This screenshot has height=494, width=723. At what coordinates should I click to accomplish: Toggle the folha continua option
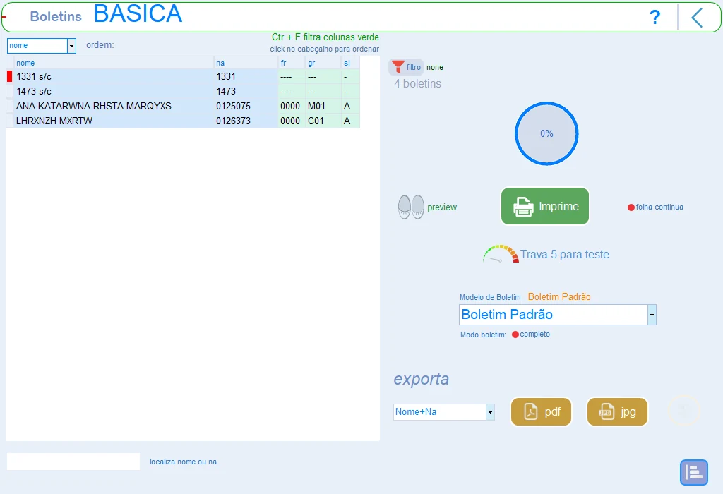(x=655, y=207)
